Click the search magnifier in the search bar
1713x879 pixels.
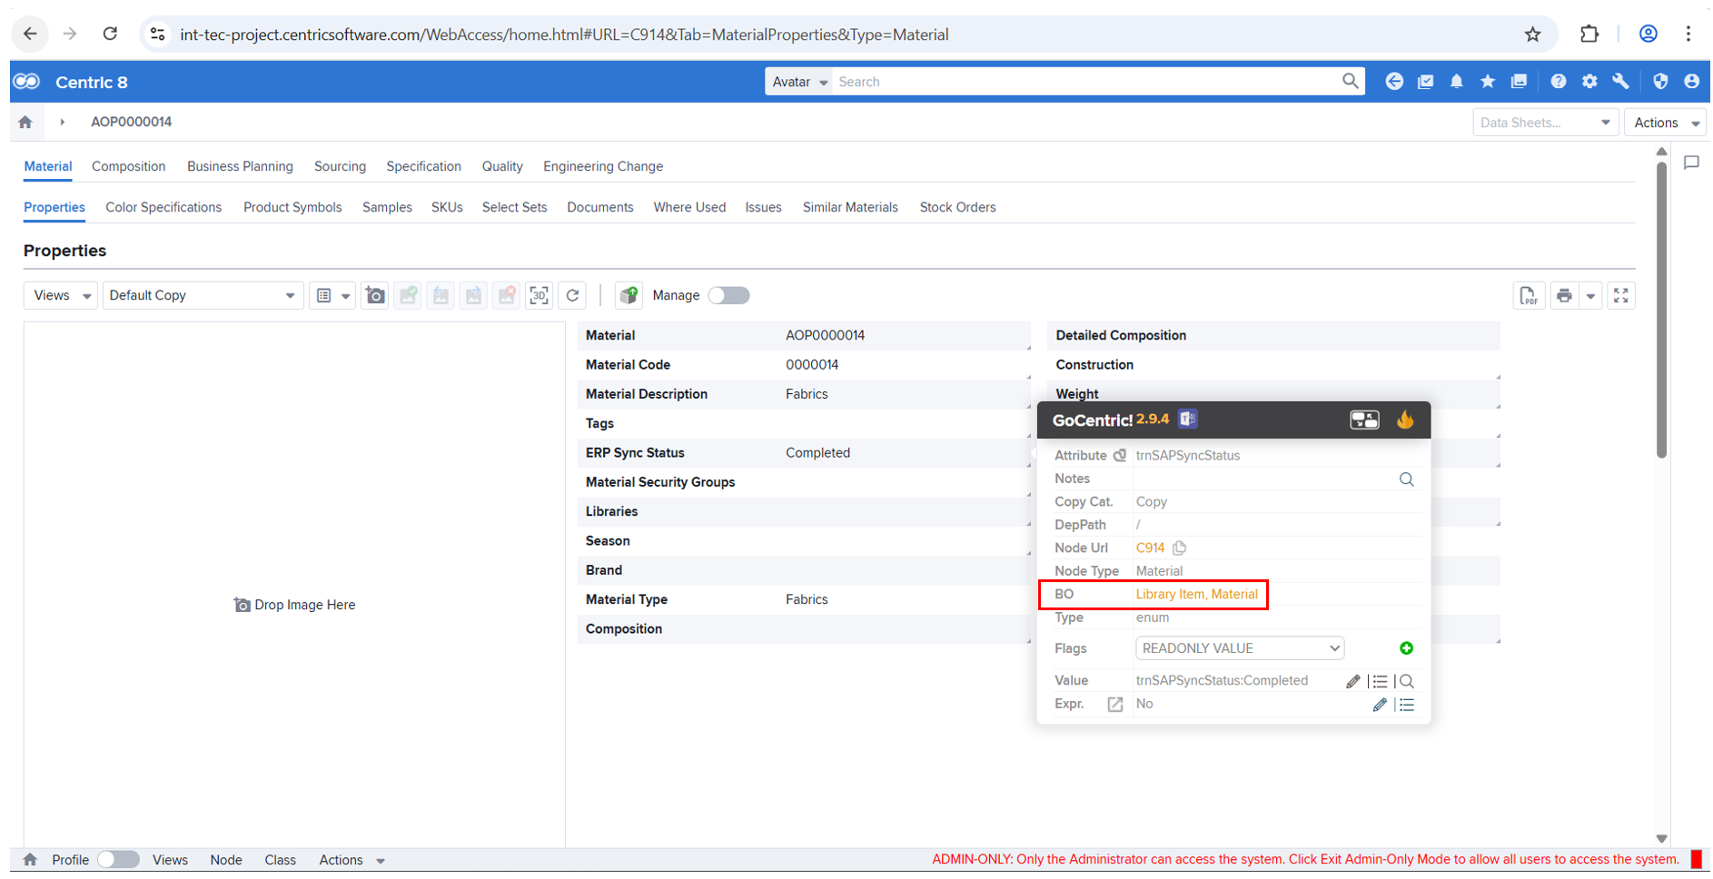[1351, 82]
